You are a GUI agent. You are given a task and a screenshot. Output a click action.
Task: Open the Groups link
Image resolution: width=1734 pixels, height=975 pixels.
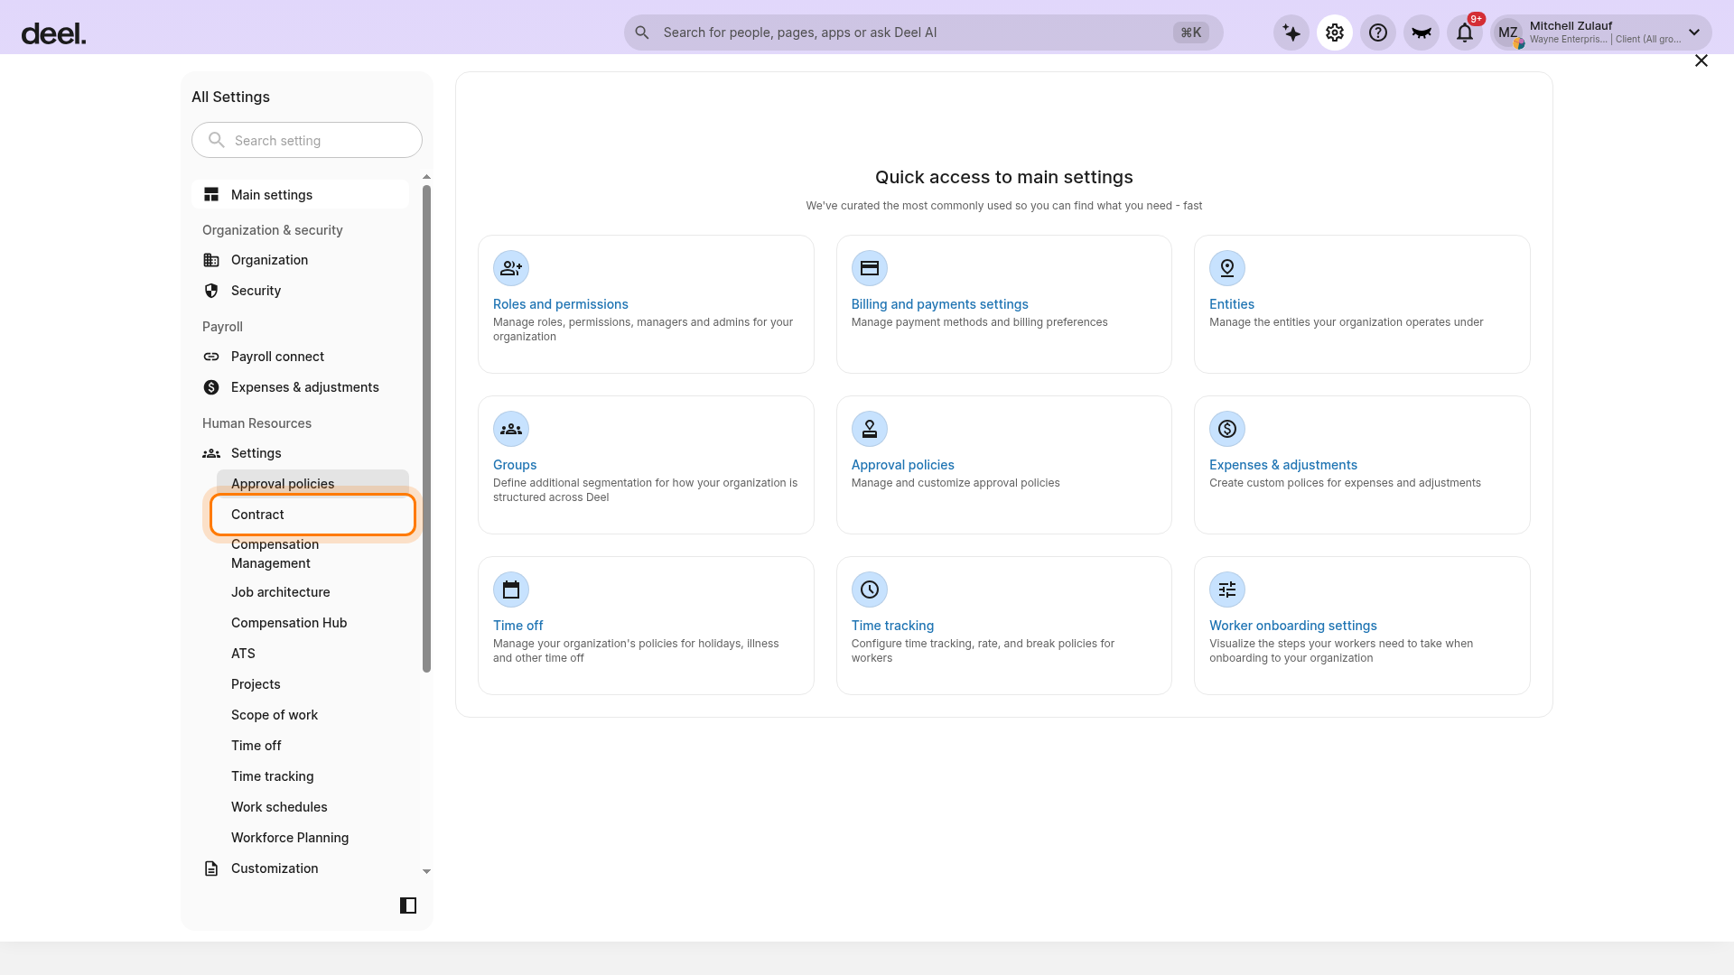click(x=515, y=465)
